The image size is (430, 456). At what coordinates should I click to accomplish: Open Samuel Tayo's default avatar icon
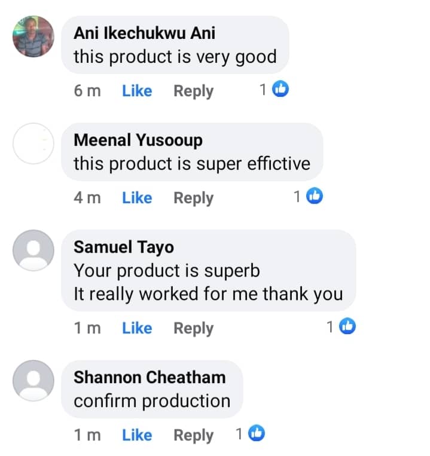(x=33, y=250)
